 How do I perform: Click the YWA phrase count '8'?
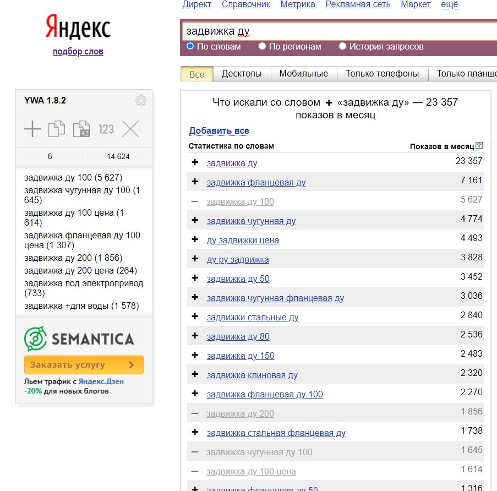[50, 156]
